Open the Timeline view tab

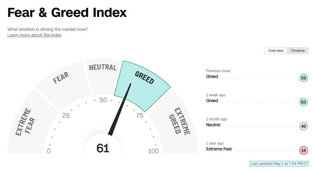click(297, 51)
